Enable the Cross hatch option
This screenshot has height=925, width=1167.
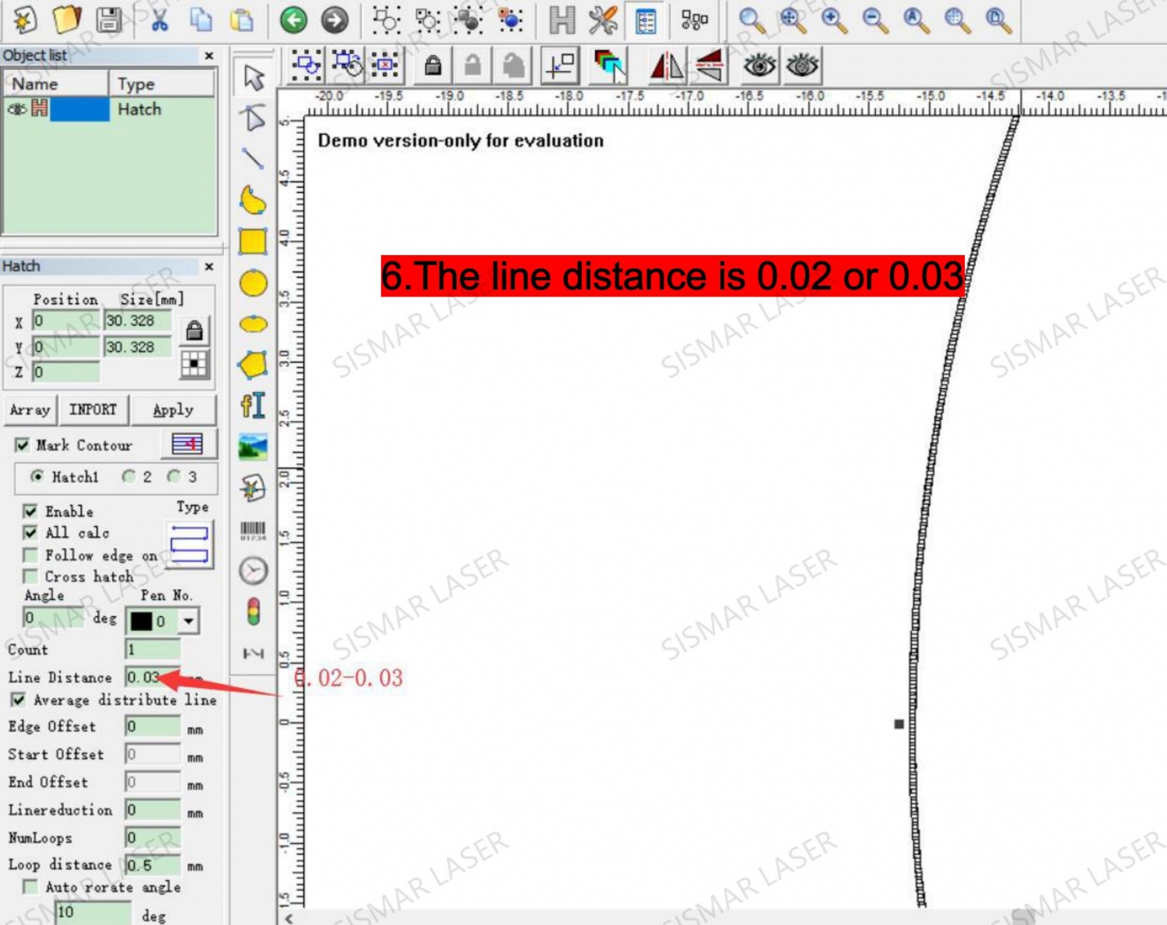tap(30, 576)
